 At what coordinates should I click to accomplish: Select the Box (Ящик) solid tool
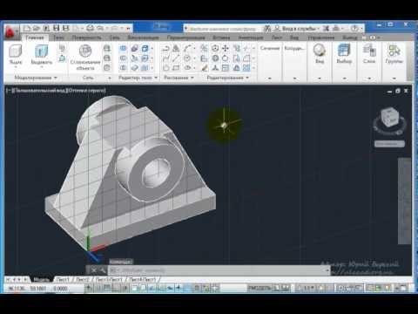pyautogui.click(x=16, y=54)
